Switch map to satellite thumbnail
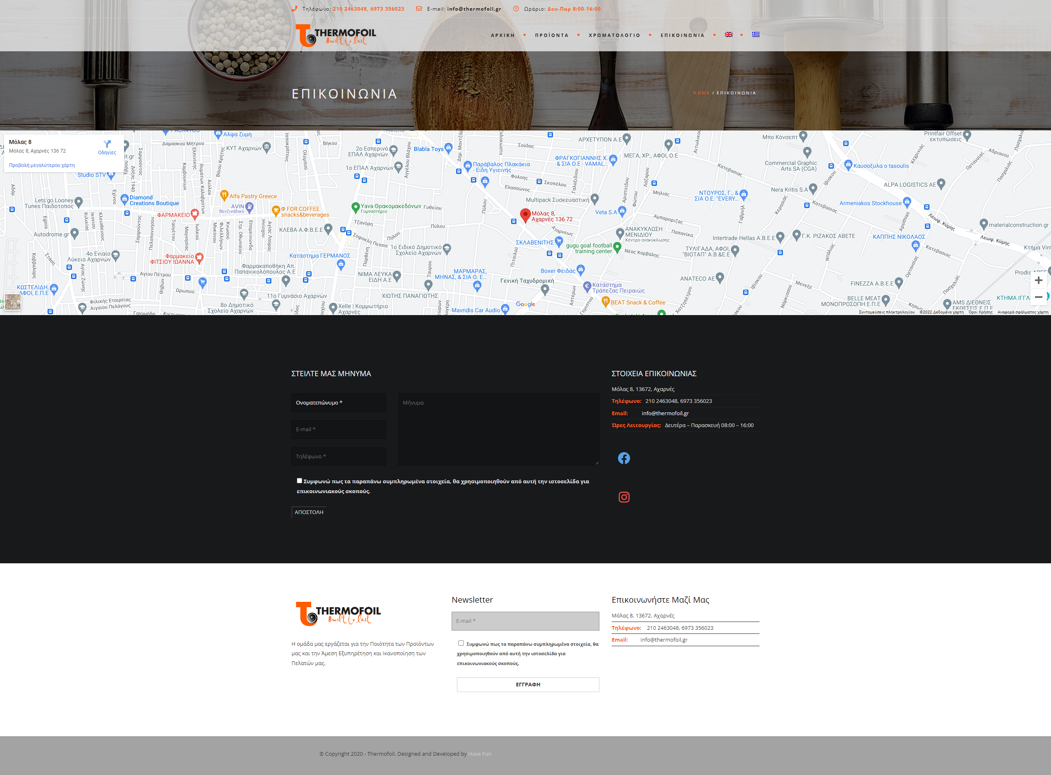The image size is (1051, 775). pyautogui.click(x=13, y=302)
